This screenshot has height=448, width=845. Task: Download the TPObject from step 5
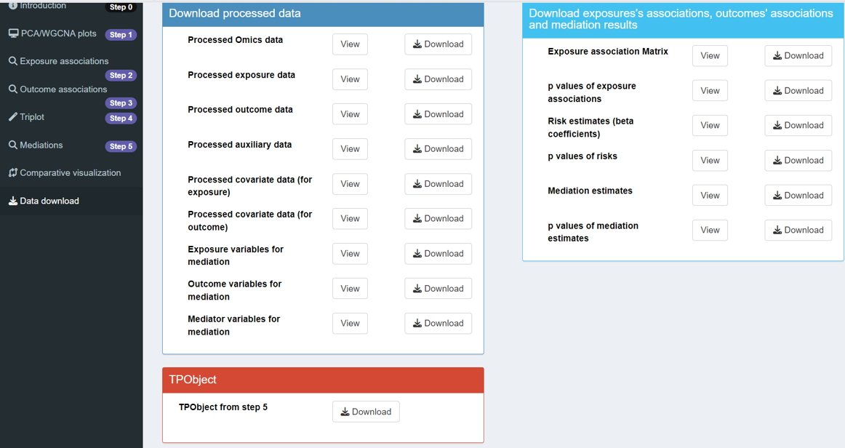(366, 412)
